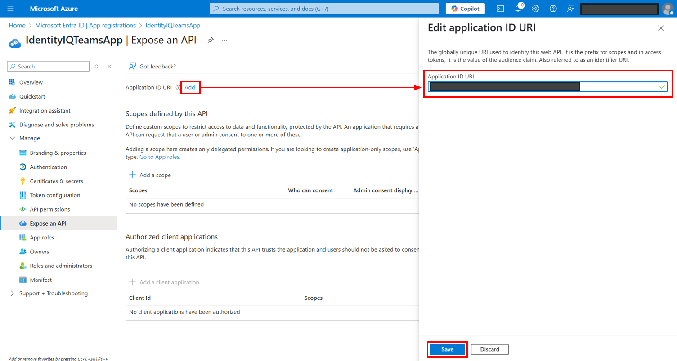Click the Application ID URI info icon
This screenshot has height=361, width=677.
tap(178, 87)
